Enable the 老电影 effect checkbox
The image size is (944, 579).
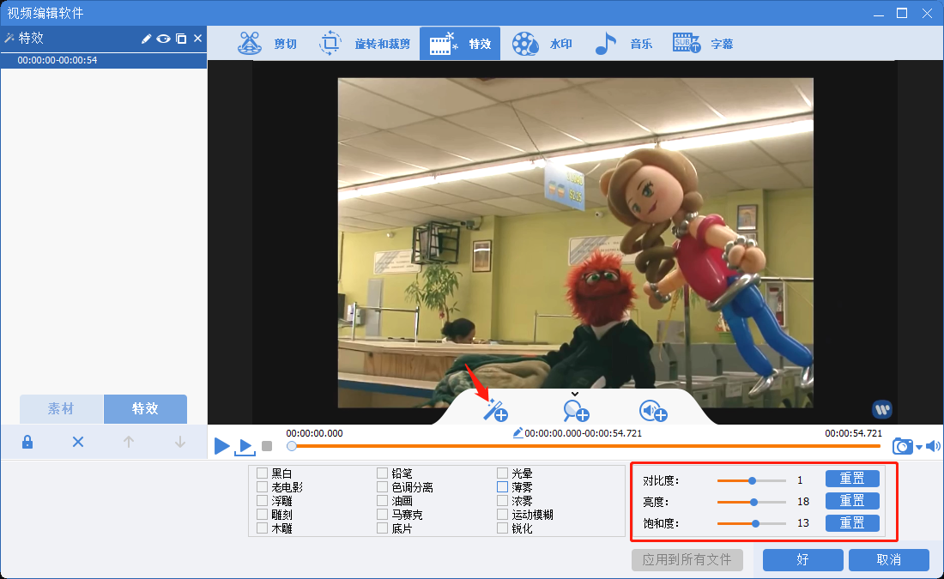[262, 487]
